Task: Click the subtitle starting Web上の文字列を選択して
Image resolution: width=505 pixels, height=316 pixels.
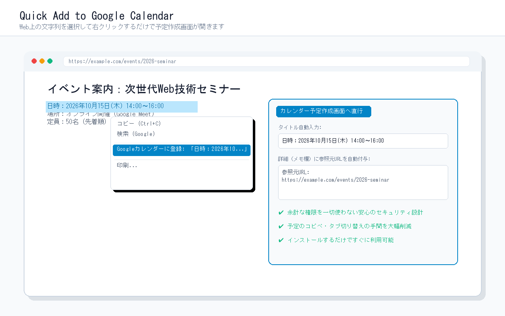Action: pos(122,27)
